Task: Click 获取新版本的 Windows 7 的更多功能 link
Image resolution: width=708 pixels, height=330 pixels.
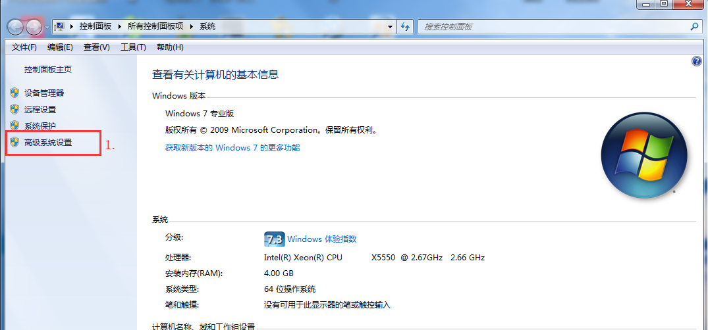Action: (232, 147)
